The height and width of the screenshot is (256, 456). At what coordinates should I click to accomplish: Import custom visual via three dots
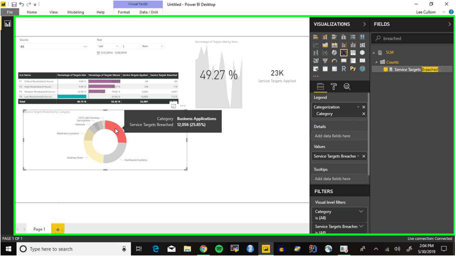coord(316,76)
